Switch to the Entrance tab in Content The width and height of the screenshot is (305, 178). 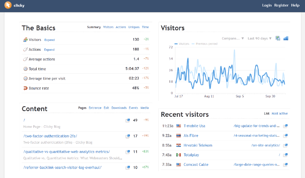tap(95, 108)
